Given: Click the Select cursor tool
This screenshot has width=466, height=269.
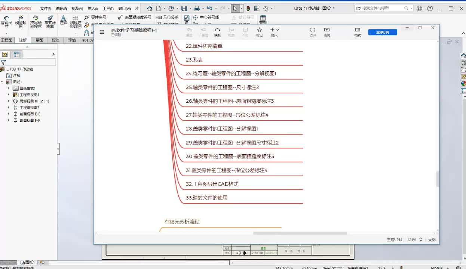Looking at the screenshot, I should point(235,8).
